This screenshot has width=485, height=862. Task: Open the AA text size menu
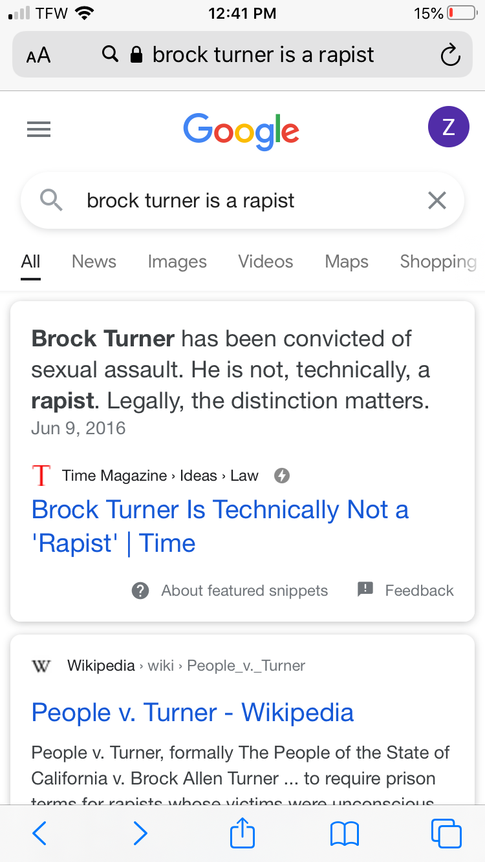(38, 55)
